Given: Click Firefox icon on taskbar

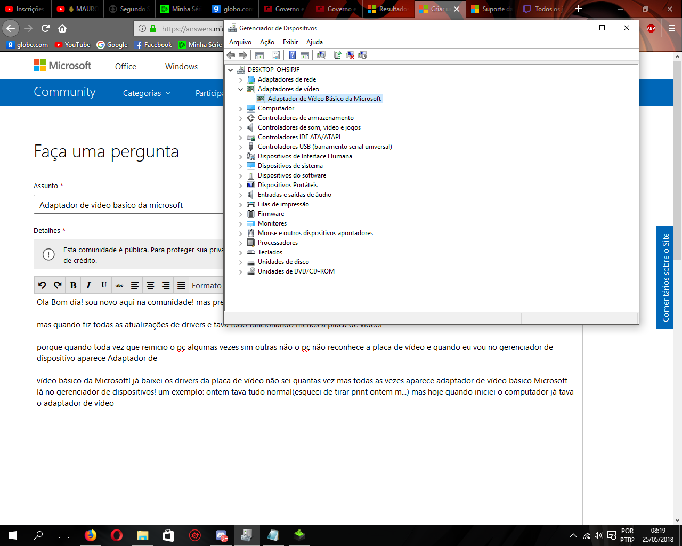Looking at the screenshot, I should pos(91,535).
